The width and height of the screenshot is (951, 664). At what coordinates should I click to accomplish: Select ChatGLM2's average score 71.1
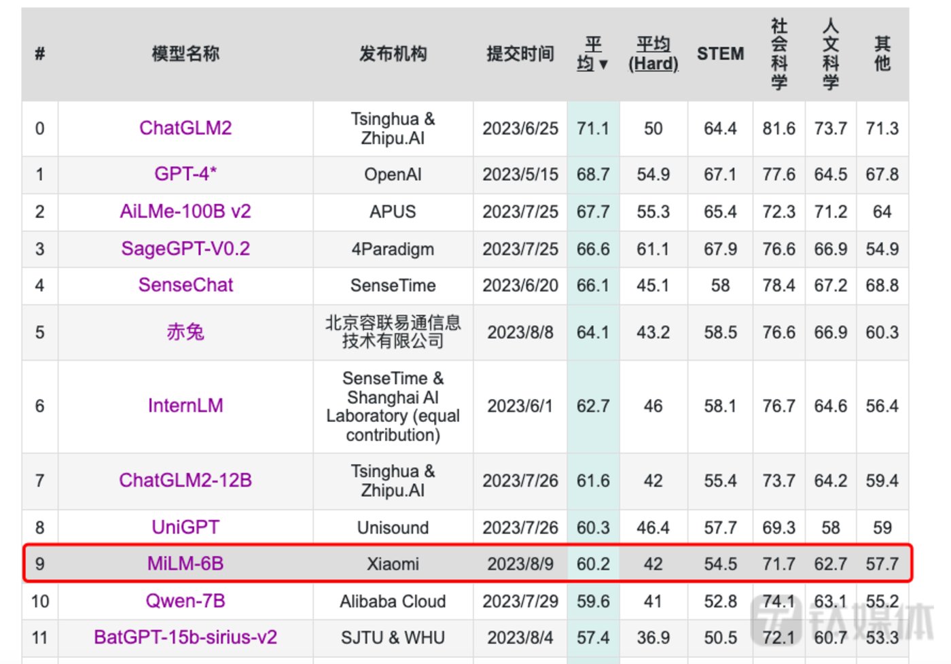pos(593,128)
